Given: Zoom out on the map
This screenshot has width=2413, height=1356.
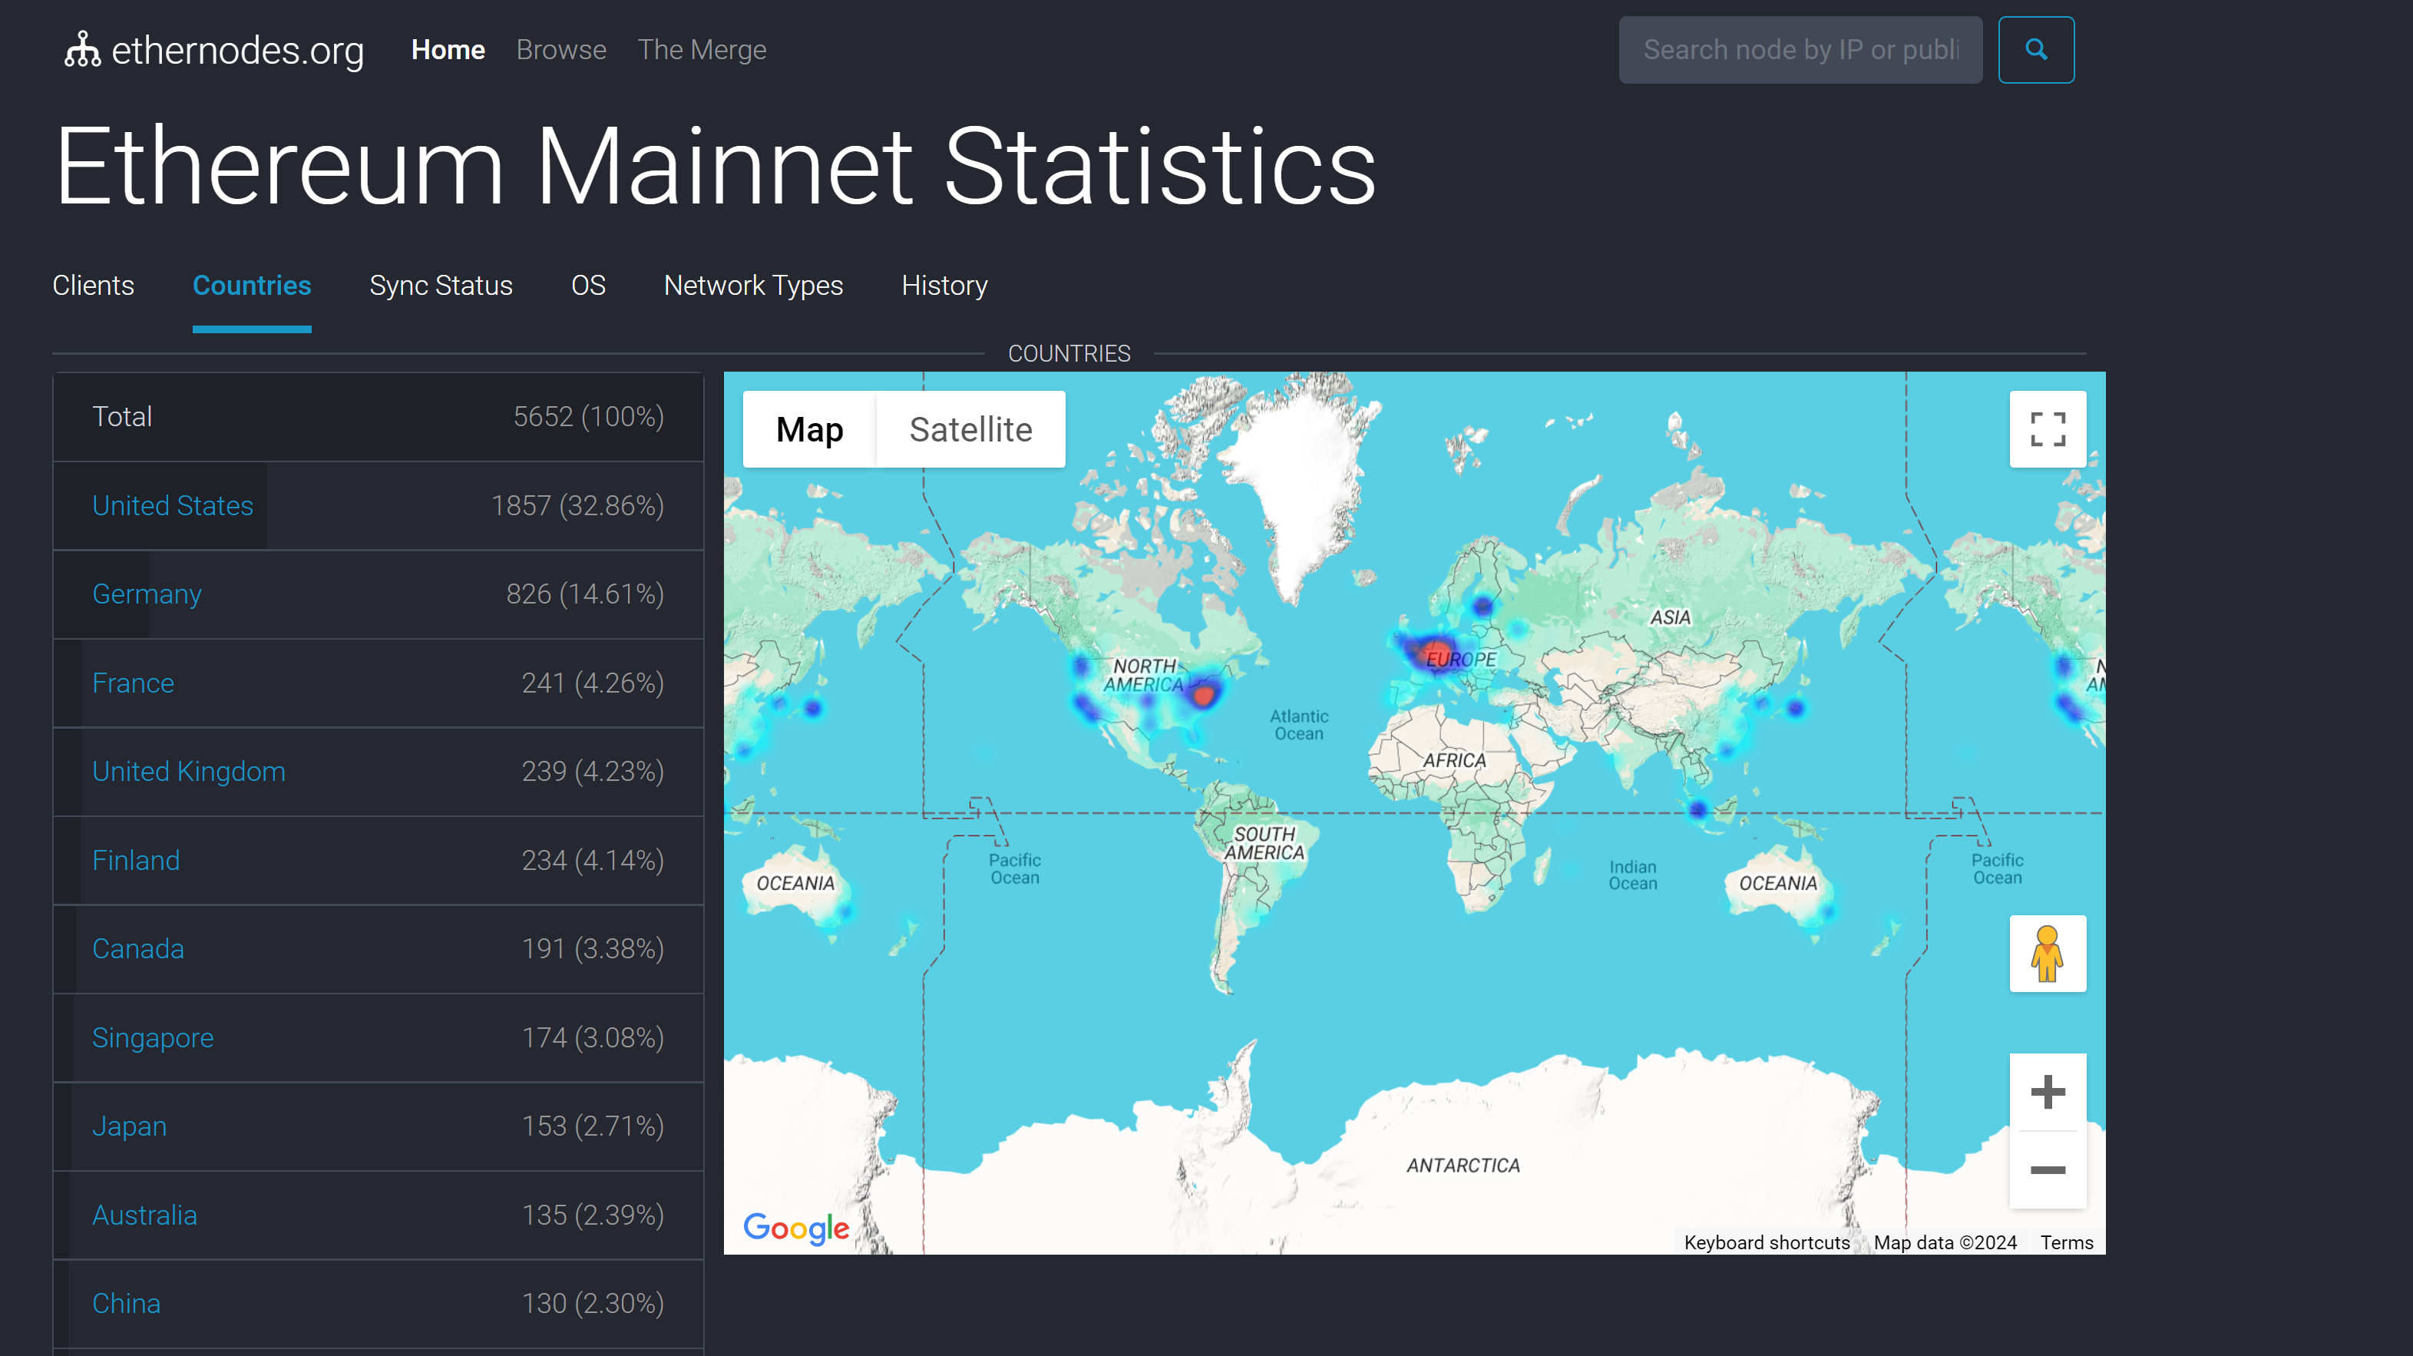Looking at the screenshot, I should pyautogui.click(x=2047, y=1169).
